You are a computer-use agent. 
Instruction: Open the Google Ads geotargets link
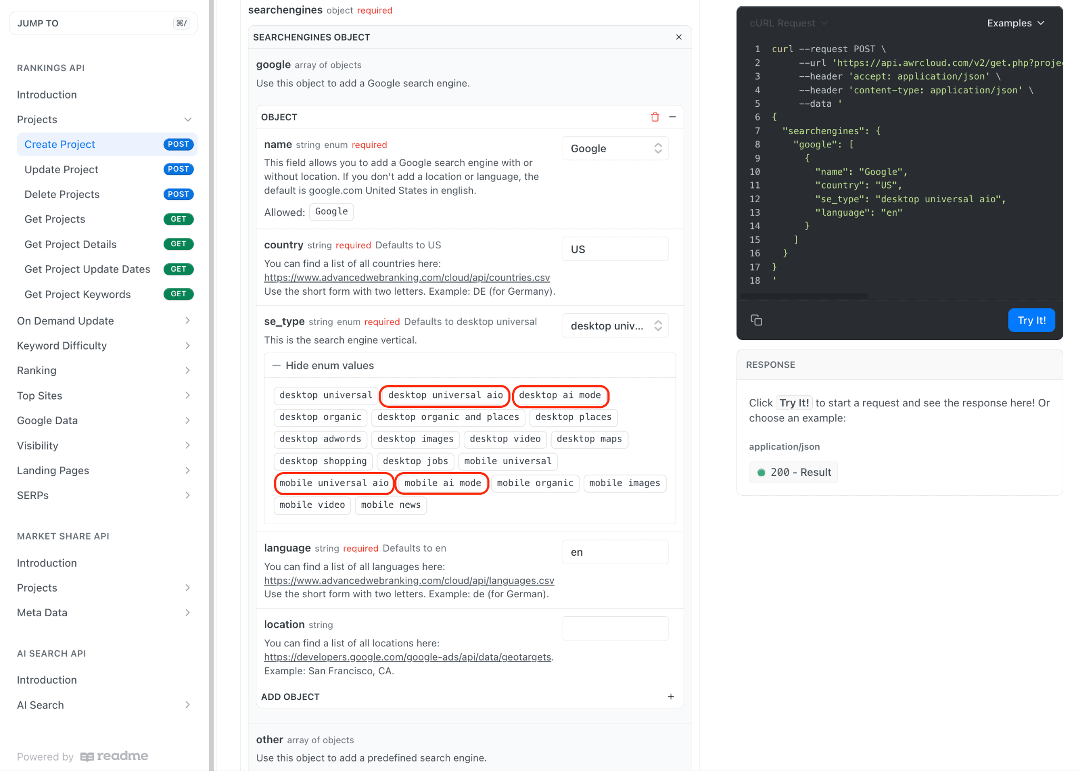tap(407, 657)
